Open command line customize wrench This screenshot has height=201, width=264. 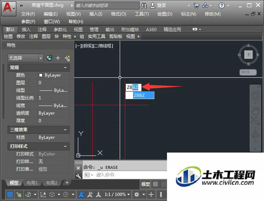(78, 176)
